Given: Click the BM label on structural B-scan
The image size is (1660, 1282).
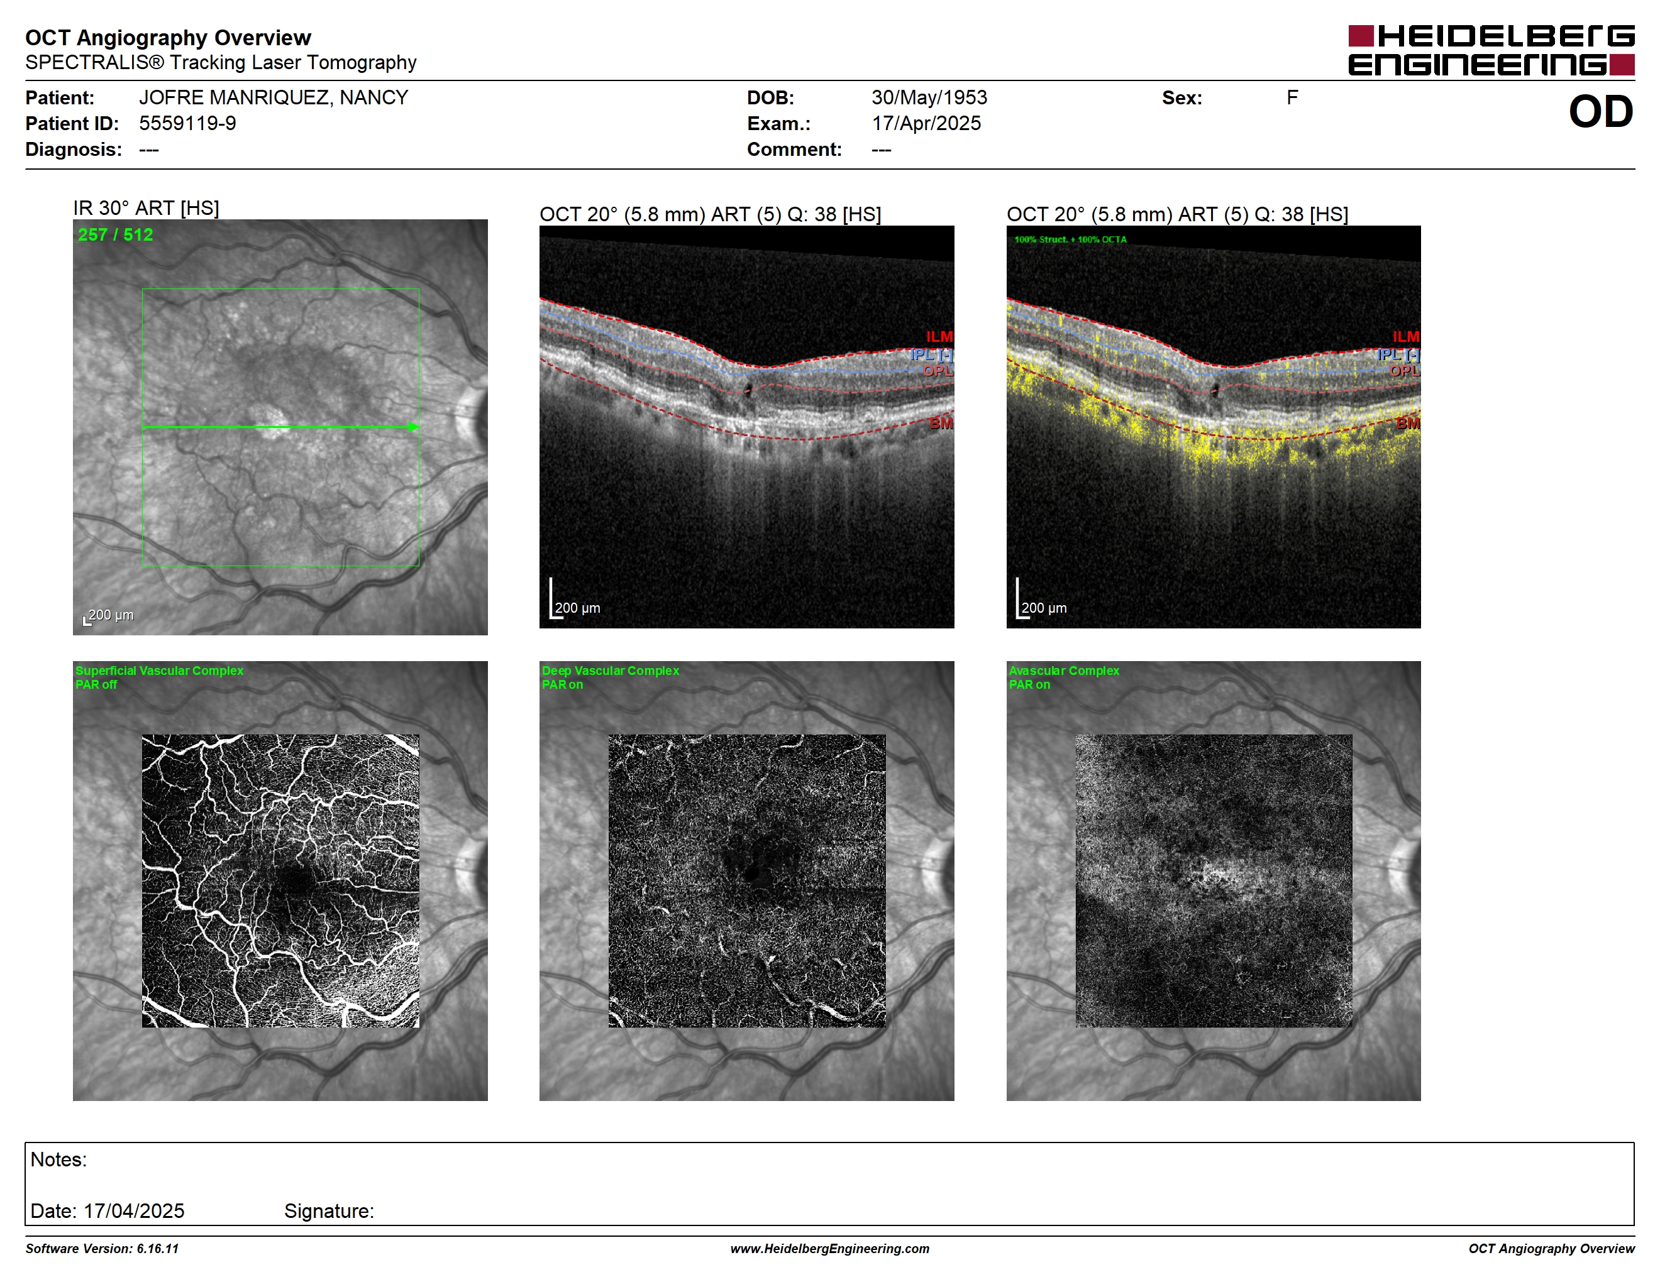Looking at the screenshot, I should pyautogui.click(x=941, y=423).
